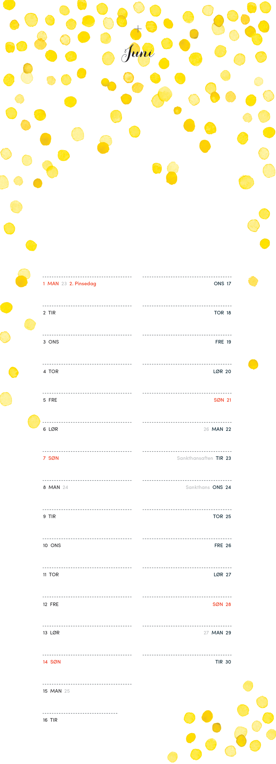Screen dimensions: 276x764
Task: Click the plus sign above Juni
Action: point(138,29)
